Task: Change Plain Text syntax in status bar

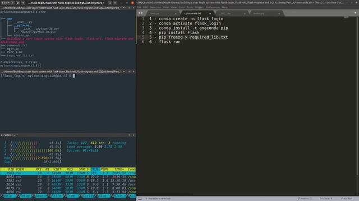Action: (x=347, y=199)
